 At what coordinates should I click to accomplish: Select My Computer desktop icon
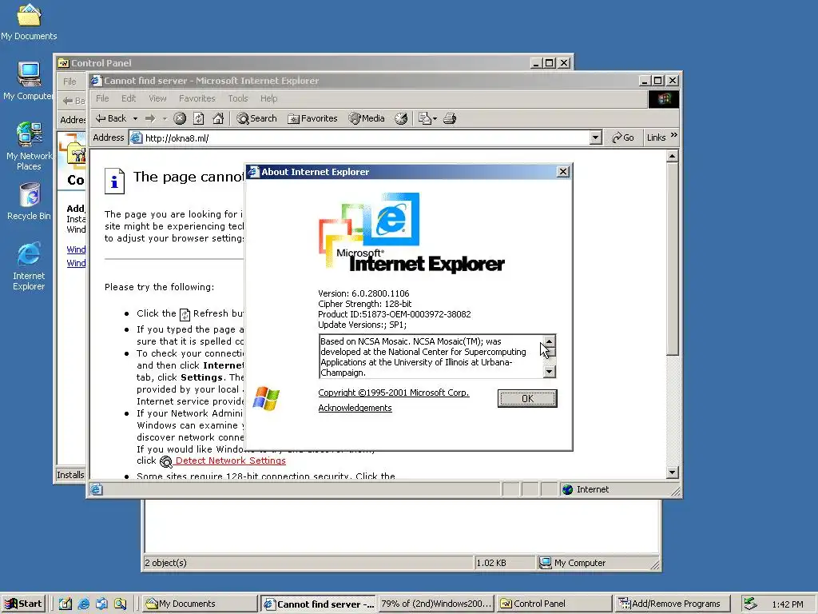pos(29,82)
